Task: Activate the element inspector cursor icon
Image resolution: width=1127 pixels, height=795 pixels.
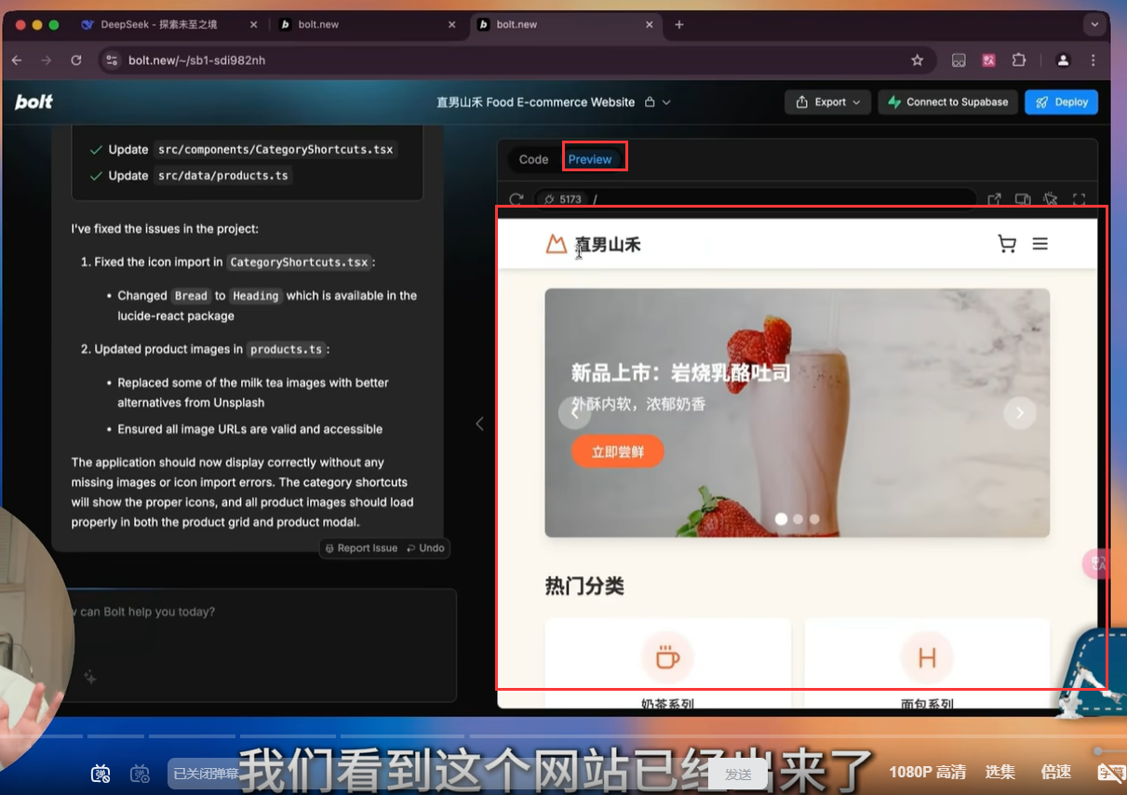Action: coord(1051,199)
